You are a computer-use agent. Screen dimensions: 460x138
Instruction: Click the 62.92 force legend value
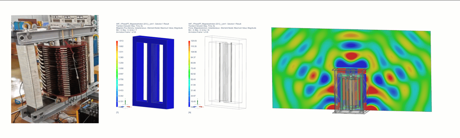point(193,74)
